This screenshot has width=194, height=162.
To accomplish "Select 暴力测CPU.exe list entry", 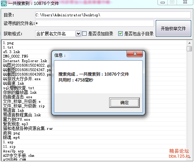I will (17, 120).
